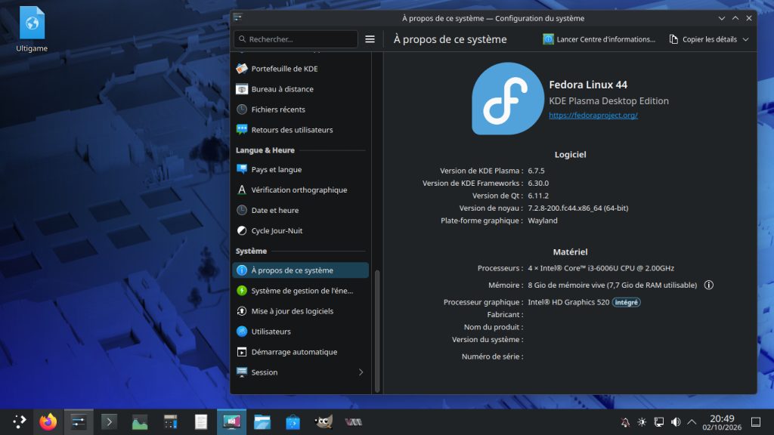The image size is (774, 435).
Task: Click the Langue & Heure section header
Action: [x=265, y=150]
